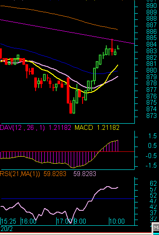159x235 pixels.
Task: Select the blue horizontal line in RSI panel
Action: pos(68,199)
